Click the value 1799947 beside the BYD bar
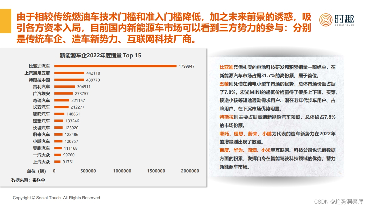This screenshot has height=207, width=368. pos(187,66)
